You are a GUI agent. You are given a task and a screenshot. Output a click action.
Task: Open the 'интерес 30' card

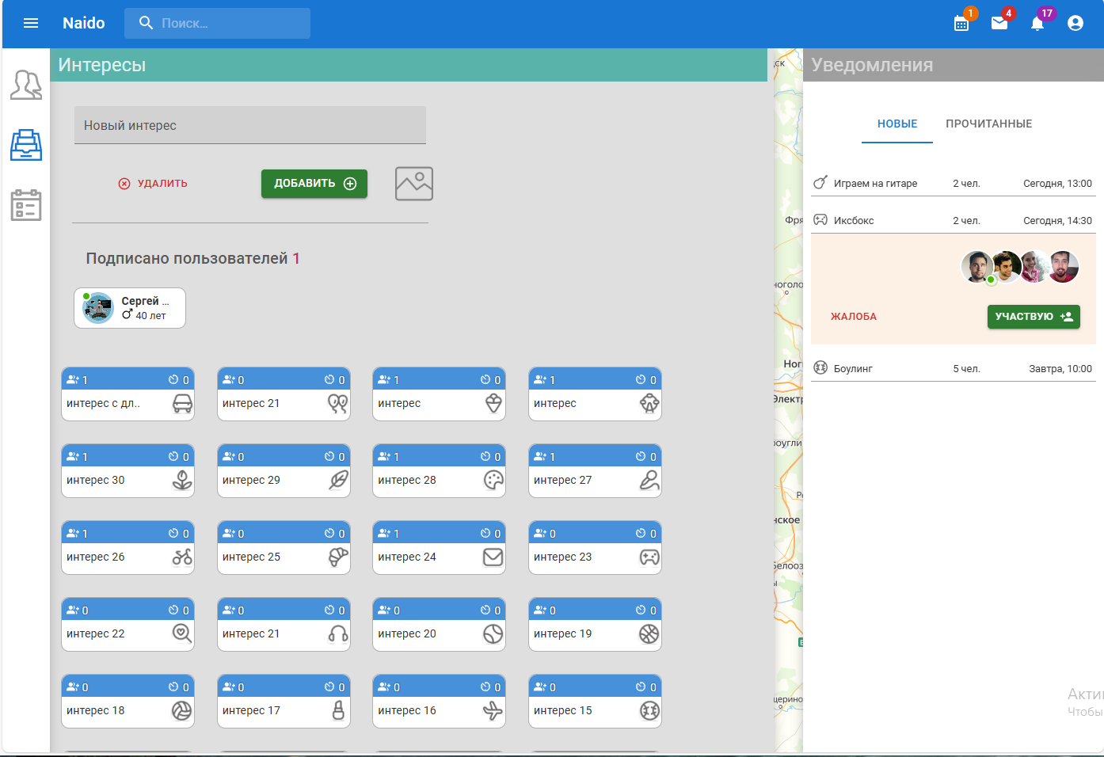128,471
